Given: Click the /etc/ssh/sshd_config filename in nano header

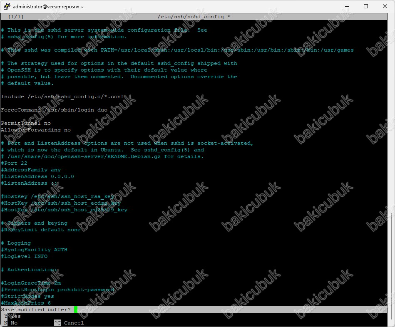Looking at the screenshot, I should 191,17.
